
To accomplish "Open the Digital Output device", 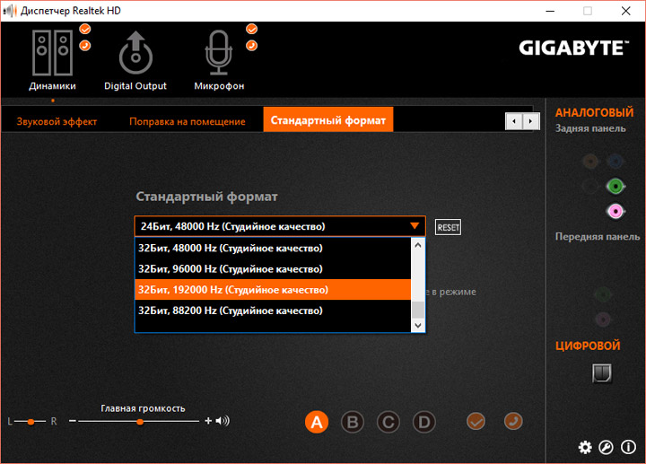I will (x=135, y=53).
